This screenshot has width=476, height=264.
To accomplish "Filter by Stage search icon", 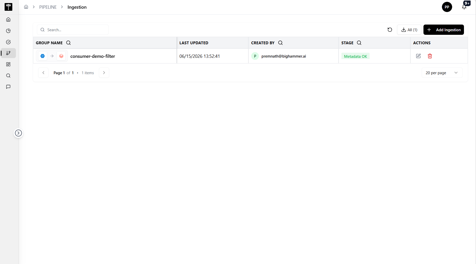I will click(359, 43).
